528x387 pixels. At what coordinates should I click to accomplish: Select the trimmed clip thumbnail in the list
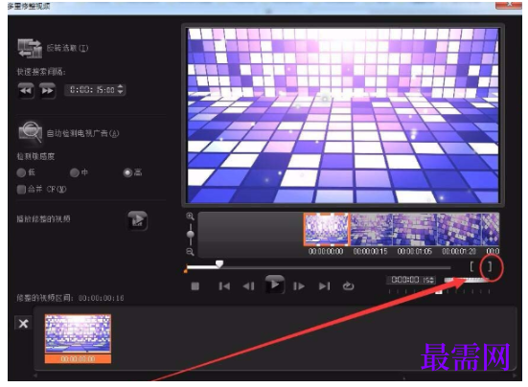click(78, 334)
